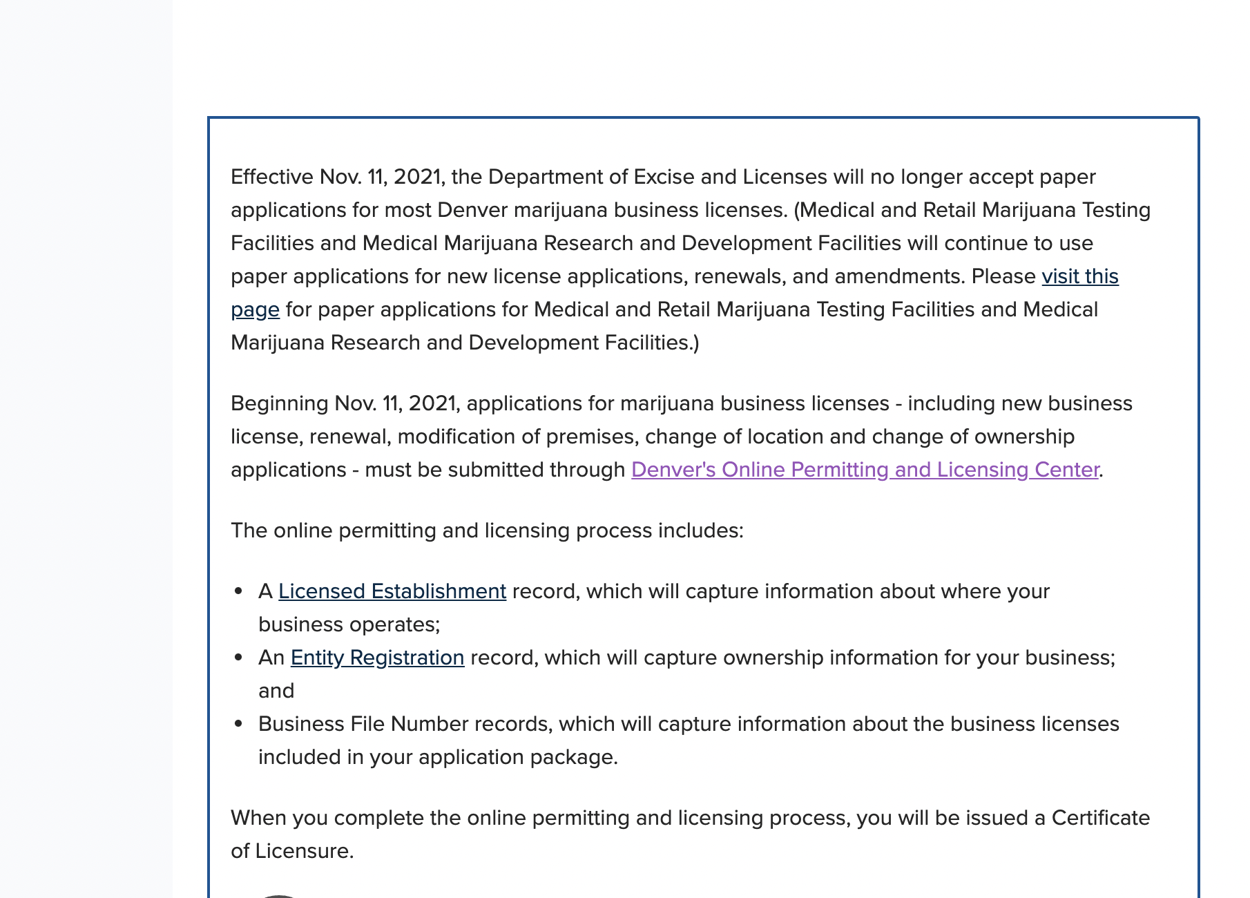Click the bullet before Business File Number item

pos(239,724)
